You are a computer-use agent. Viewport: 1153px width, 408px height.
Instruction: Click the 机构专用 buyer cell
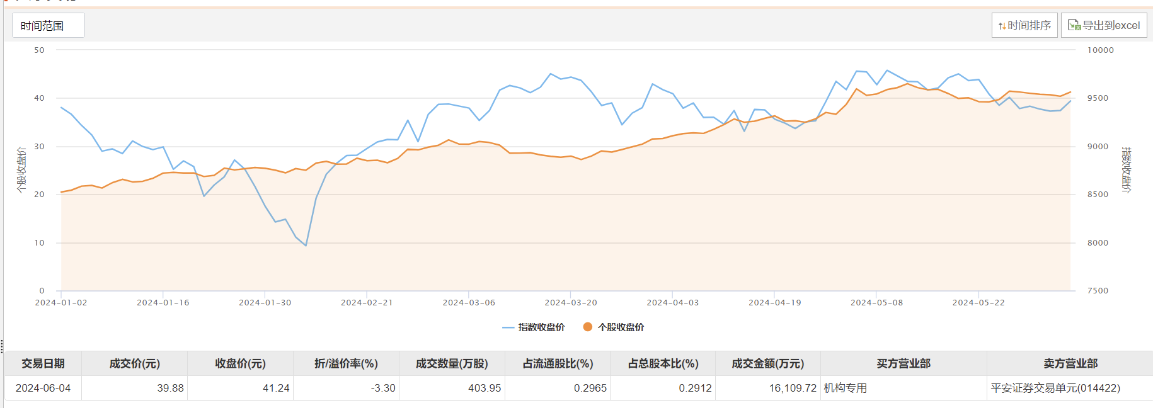tap(846, 388)
